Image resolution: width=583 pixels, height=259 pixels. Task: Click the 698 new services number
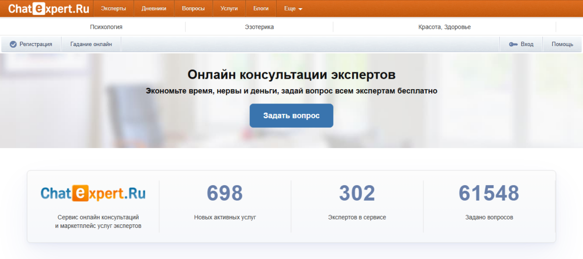(x=225, y=193)
